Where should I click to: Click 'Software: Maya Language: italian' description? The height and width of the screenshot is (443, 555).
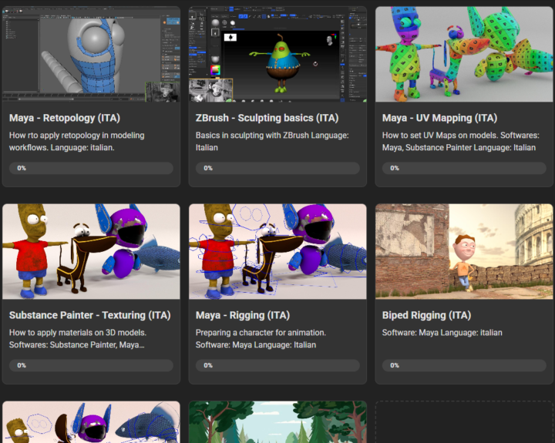point(442,333)
